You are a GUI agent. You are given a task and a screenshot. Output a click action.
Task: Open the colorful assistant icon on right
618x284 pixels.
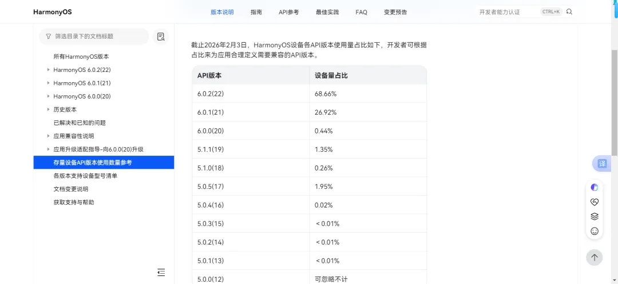point(595,188)
